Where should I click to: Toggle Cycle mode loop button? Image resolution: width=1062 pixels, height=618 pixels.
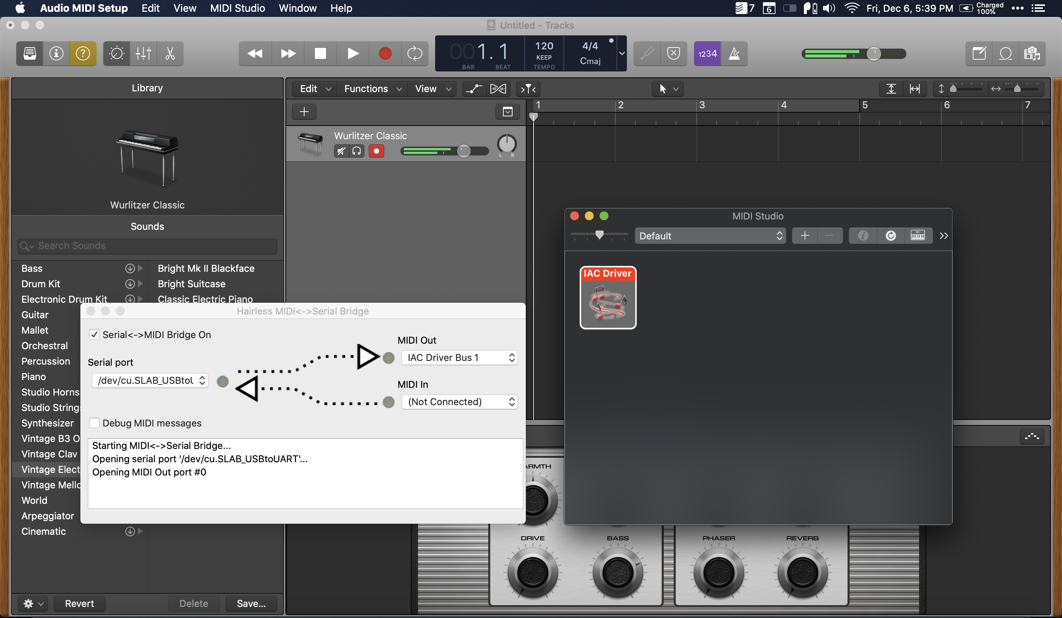coord(415,53)
